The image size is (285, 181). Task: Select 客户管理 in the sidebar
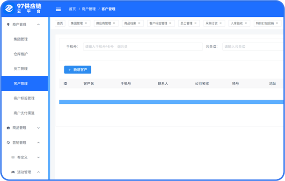(25, 83)
